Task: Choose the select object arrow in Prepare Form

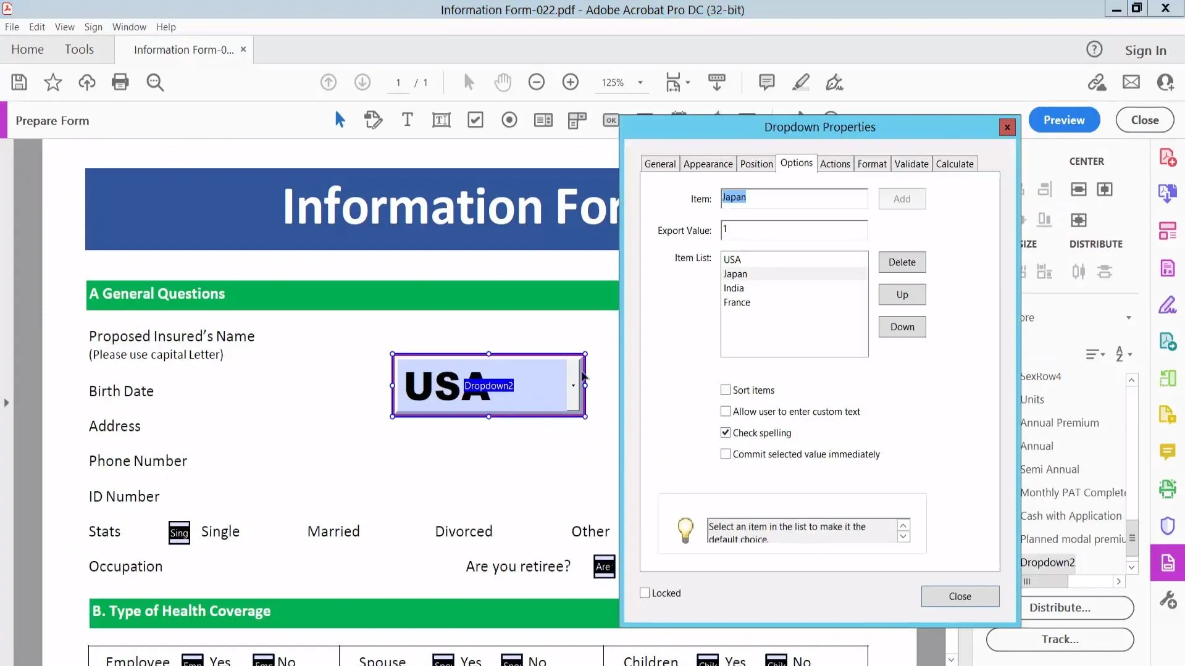Action: click(x=340, y=120)
